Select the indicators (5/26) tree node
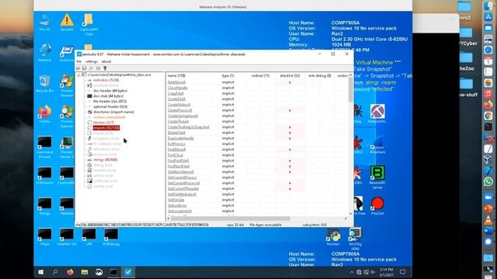Screen dimensions: 497x279 coord(106,81)
